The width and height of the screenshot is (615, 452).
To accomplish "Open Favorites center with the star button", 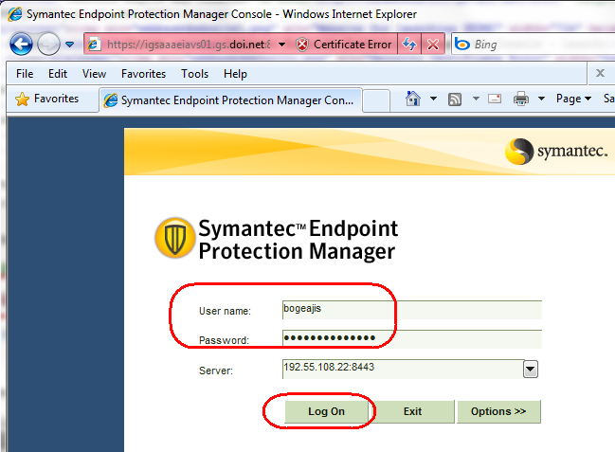I will click(47, 99).
